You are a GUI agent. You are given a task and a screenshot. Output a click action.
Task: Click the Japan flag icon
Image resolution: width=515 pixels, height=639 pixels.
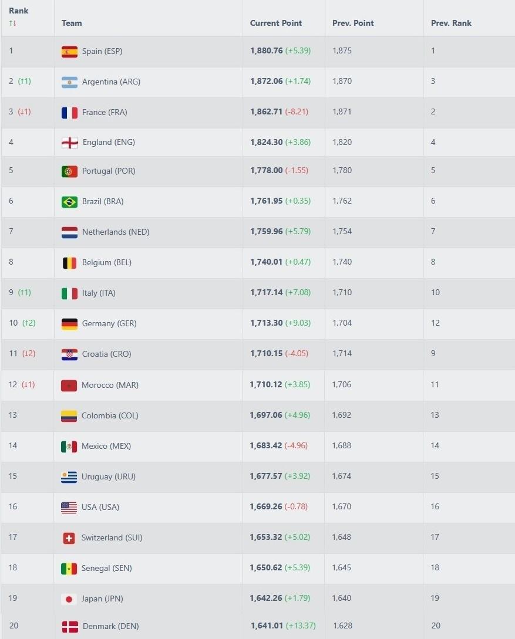[69, 599]
